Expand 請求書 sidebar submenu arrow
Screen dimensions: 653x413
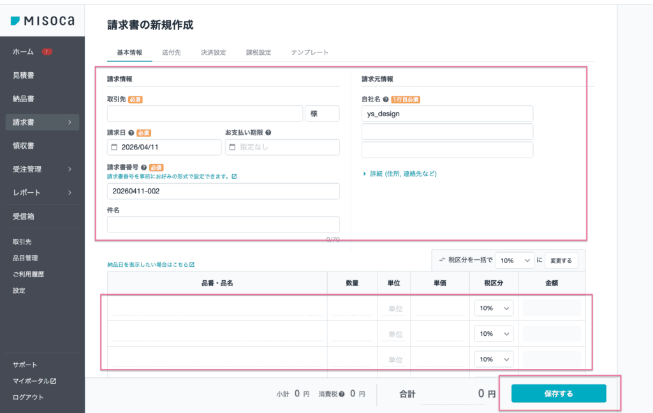(x=70, y=122)
